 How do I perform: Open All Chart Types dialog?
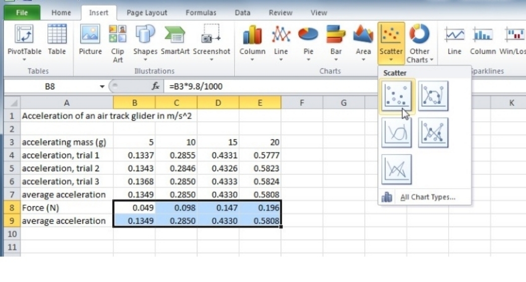[x=424, y=197]
